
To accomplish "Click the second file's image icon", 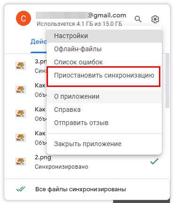I will pos(21,90).
